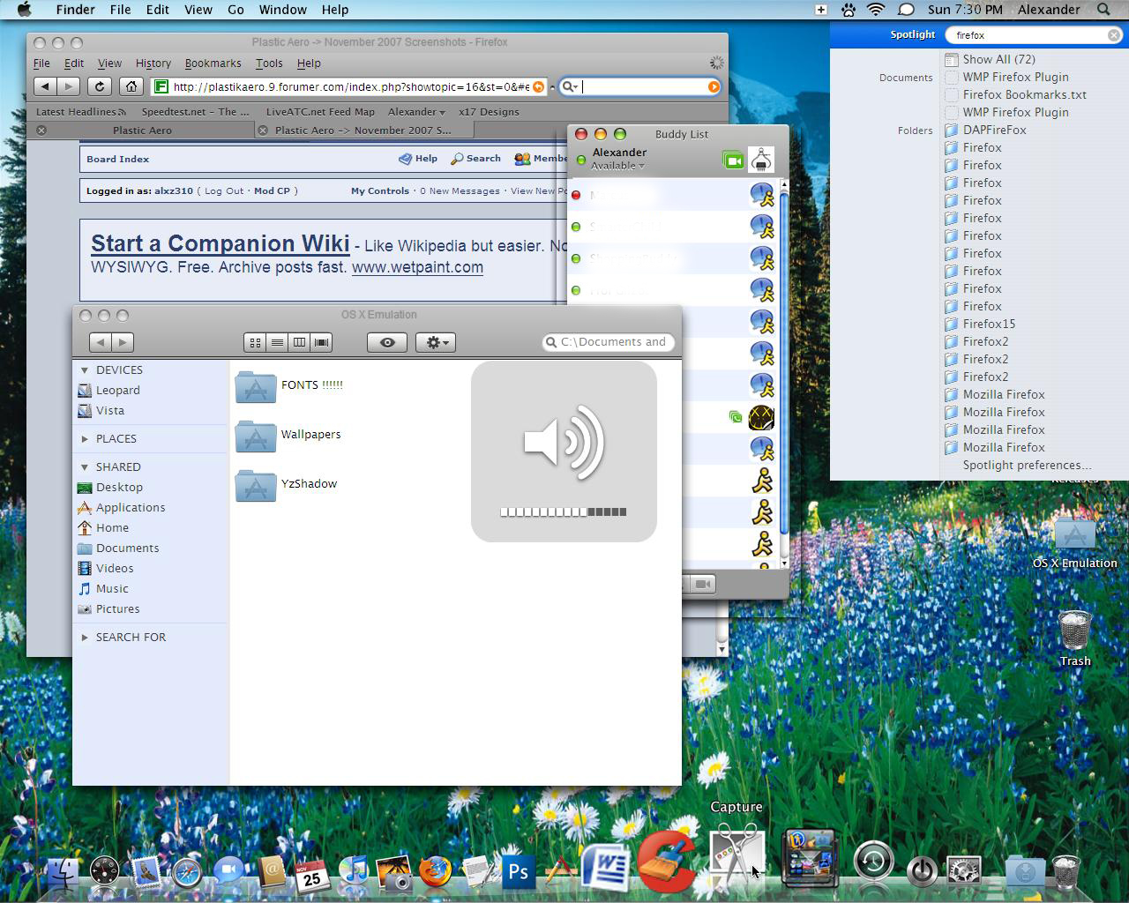The width and height of the screenshot is (1129, 903).
Task: Open Mail stamp icon in dock
Action: [146, 872]
